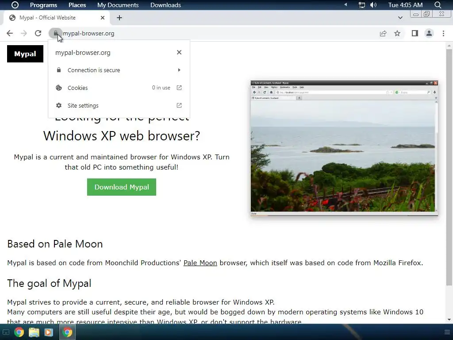Go back using the browser back arrow

coord(10,33)
